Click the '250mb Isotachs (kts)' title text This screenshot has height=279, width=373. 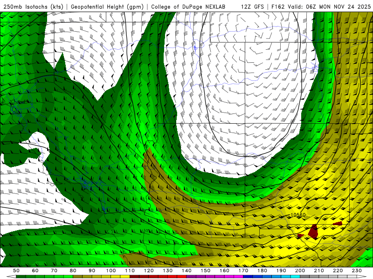point(34,7)
